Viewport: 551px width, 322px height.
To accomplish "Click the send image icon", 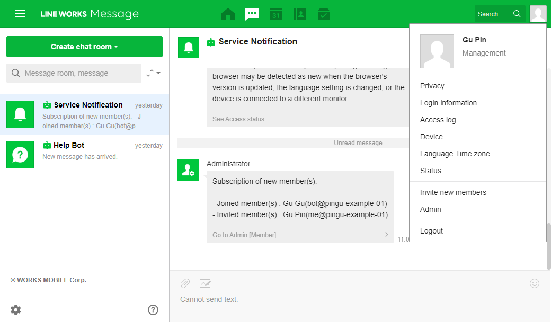I will pos(206,283).
